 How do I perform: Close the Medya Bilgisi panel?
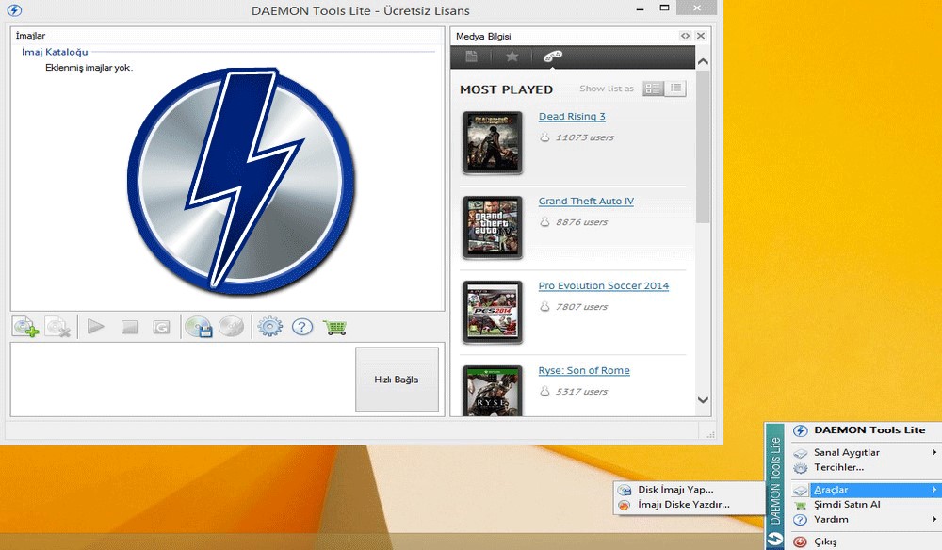701,36
